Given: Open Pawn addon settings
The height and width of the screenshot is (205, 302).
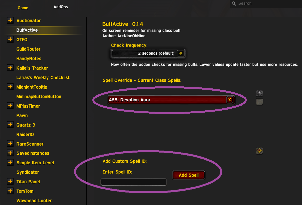Looking at the screenshot, I should point(22,115).
